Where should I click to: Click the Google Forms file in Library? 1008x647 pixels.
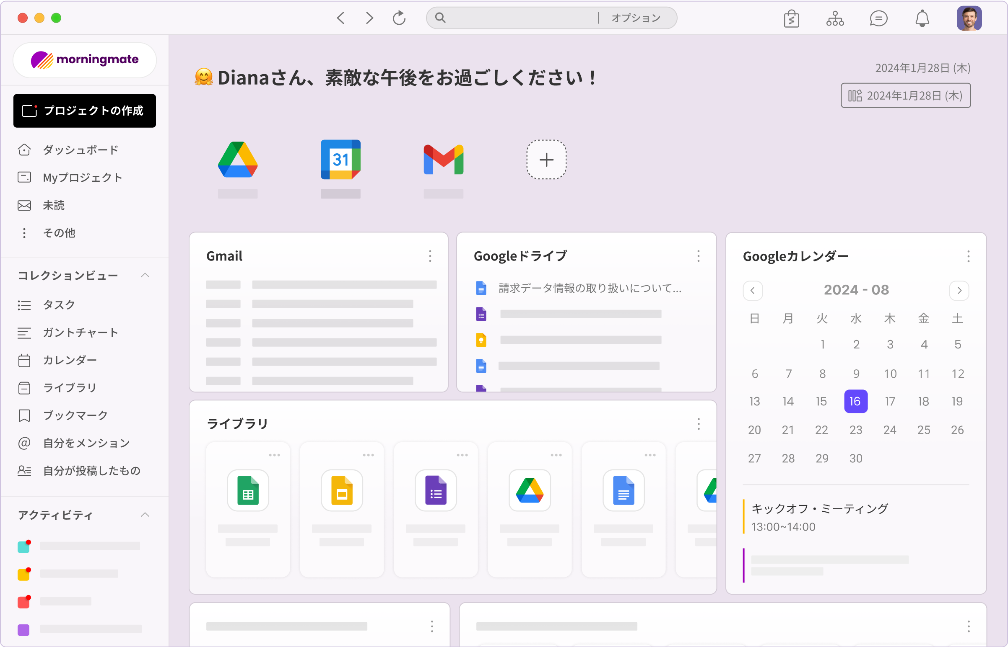click(x=435, y=490)
